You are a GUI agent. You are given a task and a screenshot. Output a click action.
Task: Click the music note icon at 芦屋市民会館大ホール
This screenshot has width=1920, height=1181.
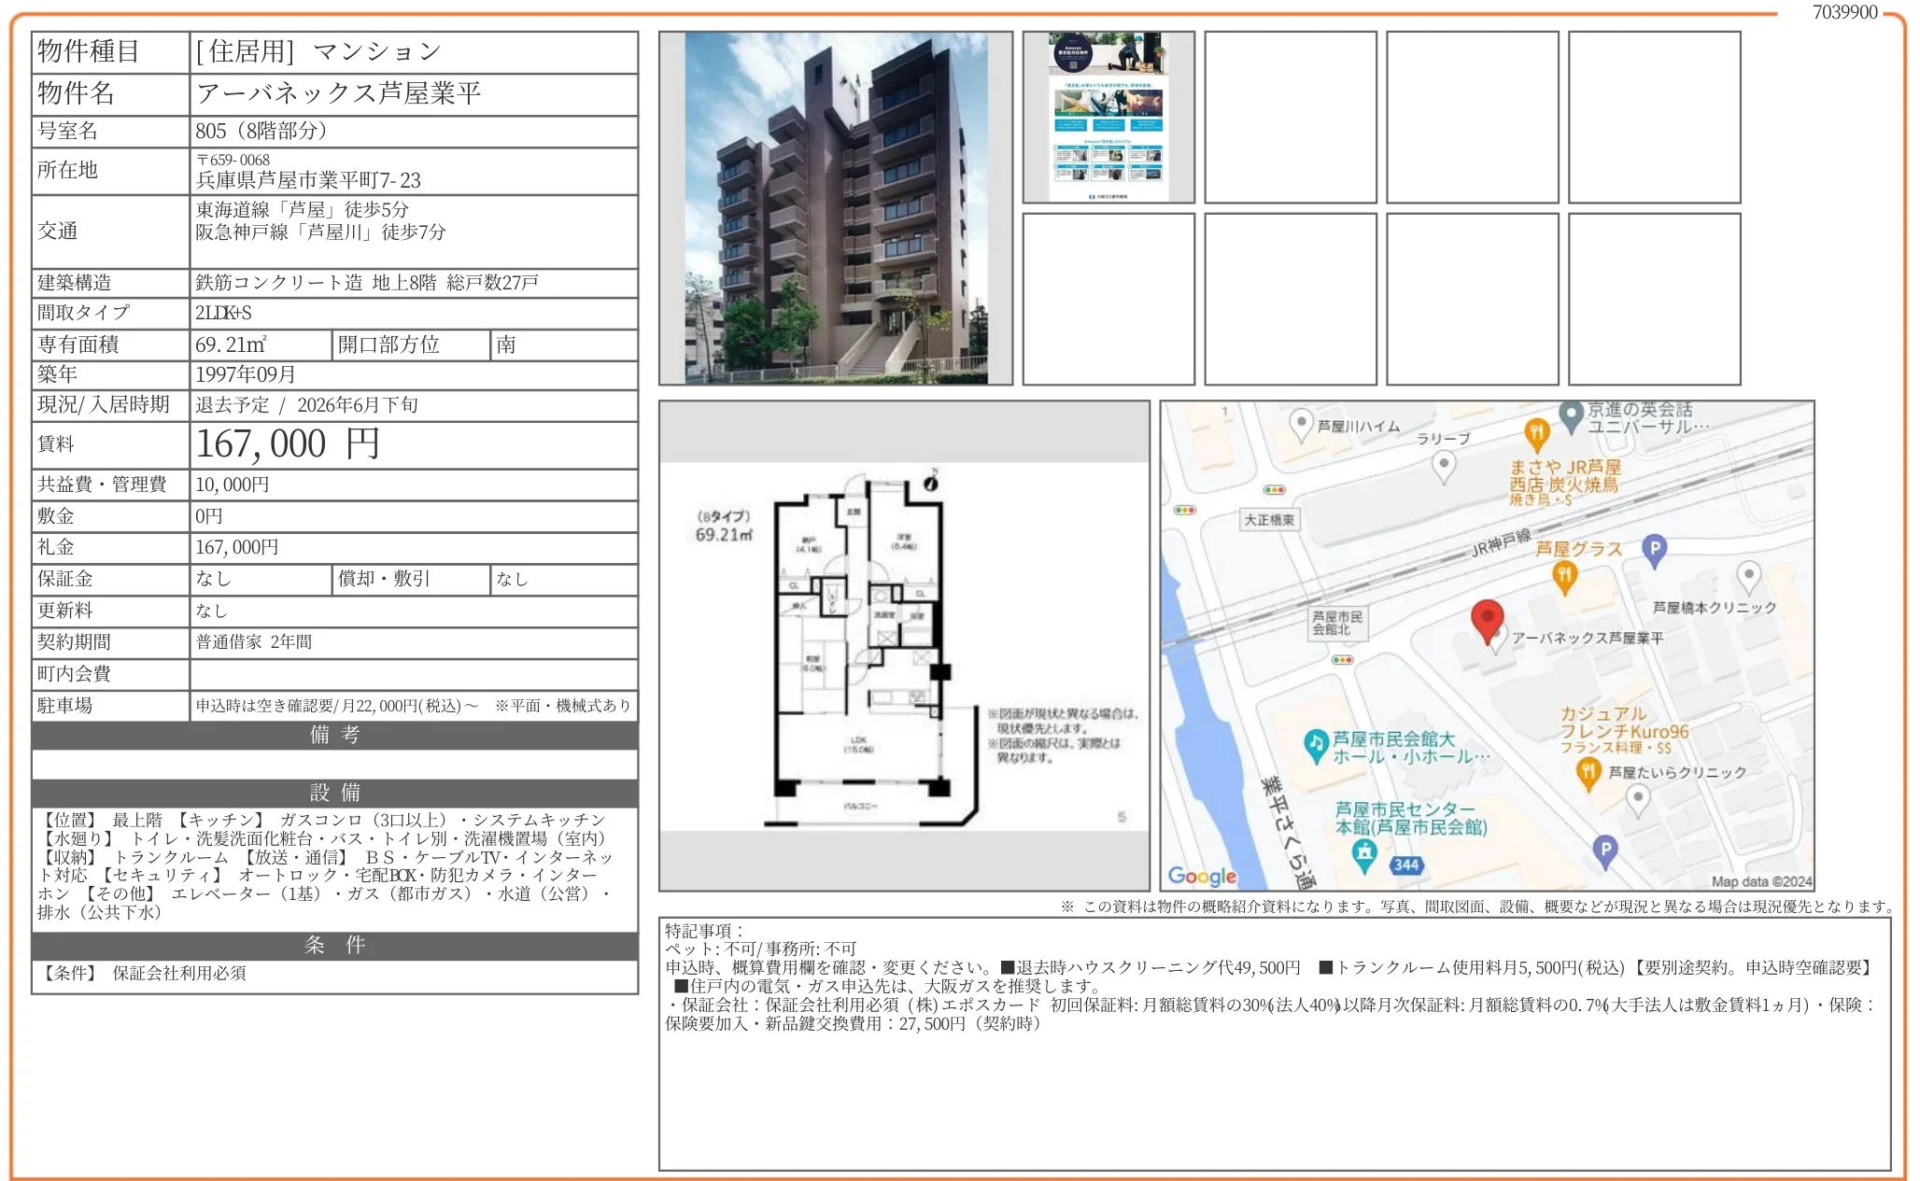coord(1316,742)
